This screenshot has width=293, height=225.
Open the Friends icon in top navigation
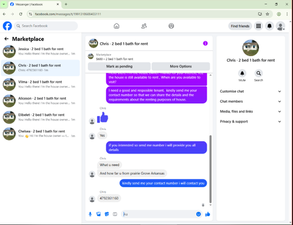[x=144, y=26]
